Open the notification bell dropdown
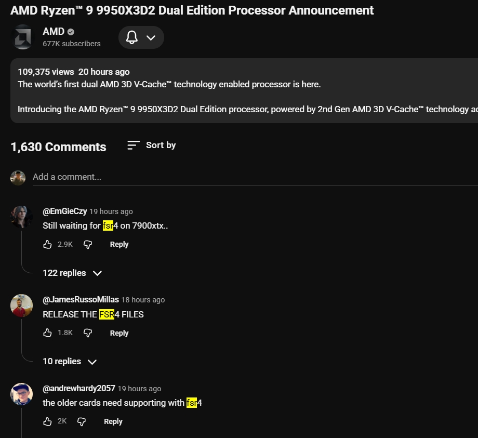Viewport: 478px width, 438px height. (141, 37)
